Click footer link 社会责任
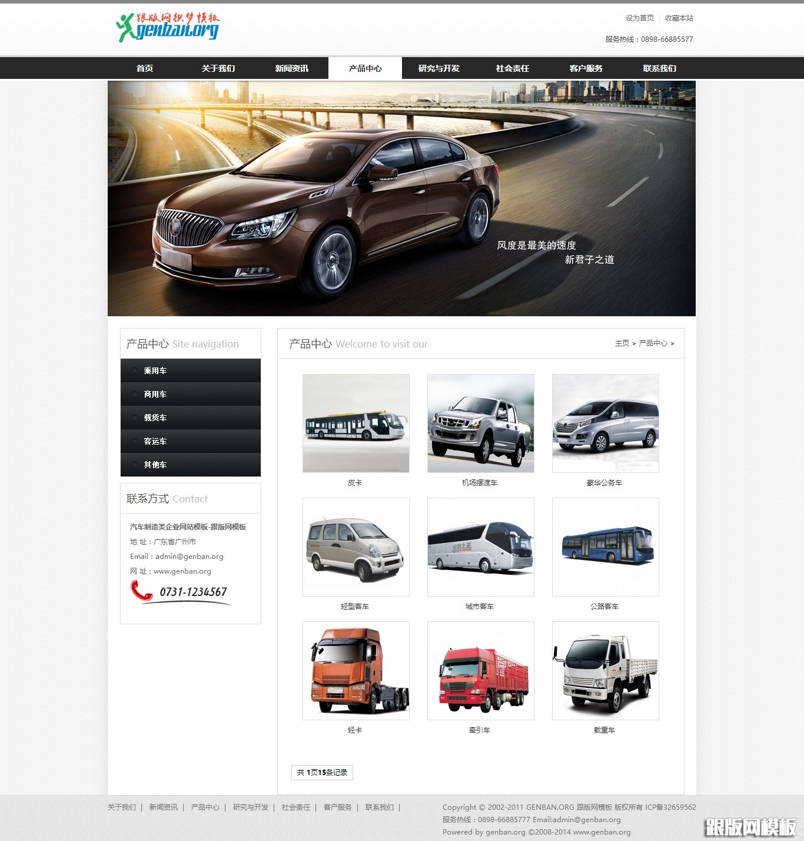The image size is (804, 841). tap(296, 807)
